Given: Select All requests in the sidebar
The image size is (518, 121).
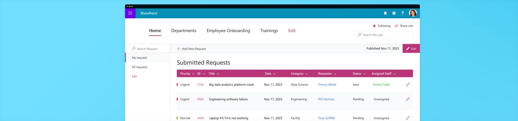Looking at the screenshot, I should pyautogui.click(x=139, y=67).
